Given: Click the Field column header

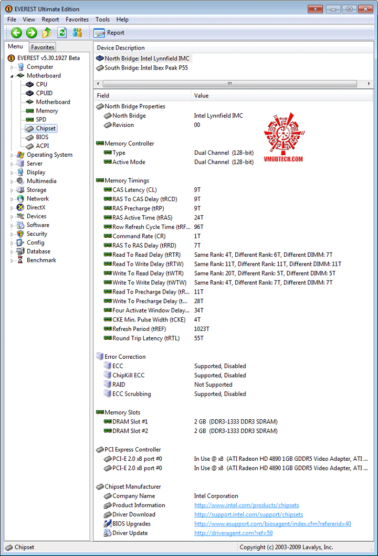Looking at the screenshot, I should pos(142,95).
